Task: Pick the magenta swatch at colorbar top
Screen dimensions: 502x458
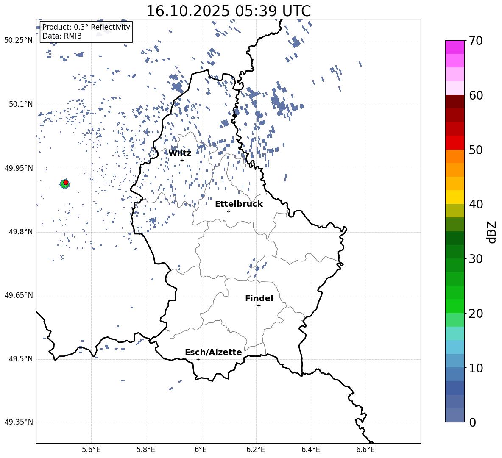Action: (455, 47)
